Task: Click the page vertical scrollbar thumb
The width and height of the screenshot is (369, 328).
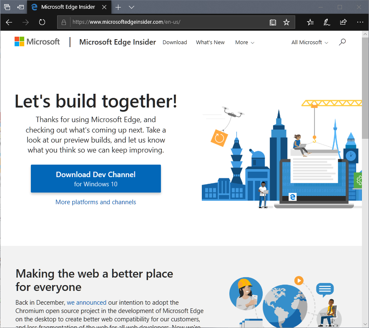Action: (365, 88)
